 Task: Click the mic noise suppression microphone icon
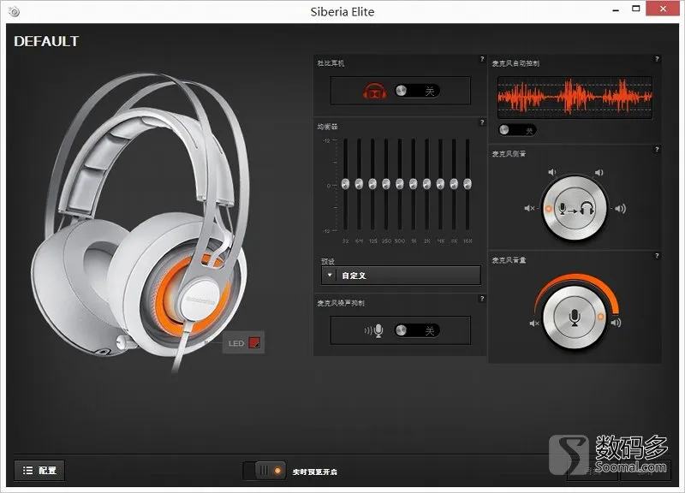click(374, 330)
